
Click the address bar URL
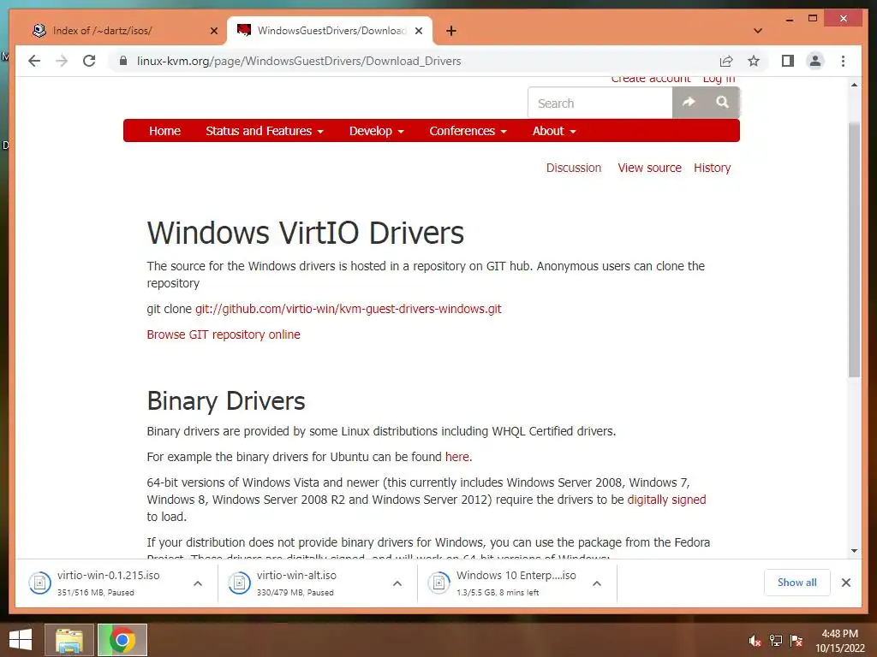[299, 61]
